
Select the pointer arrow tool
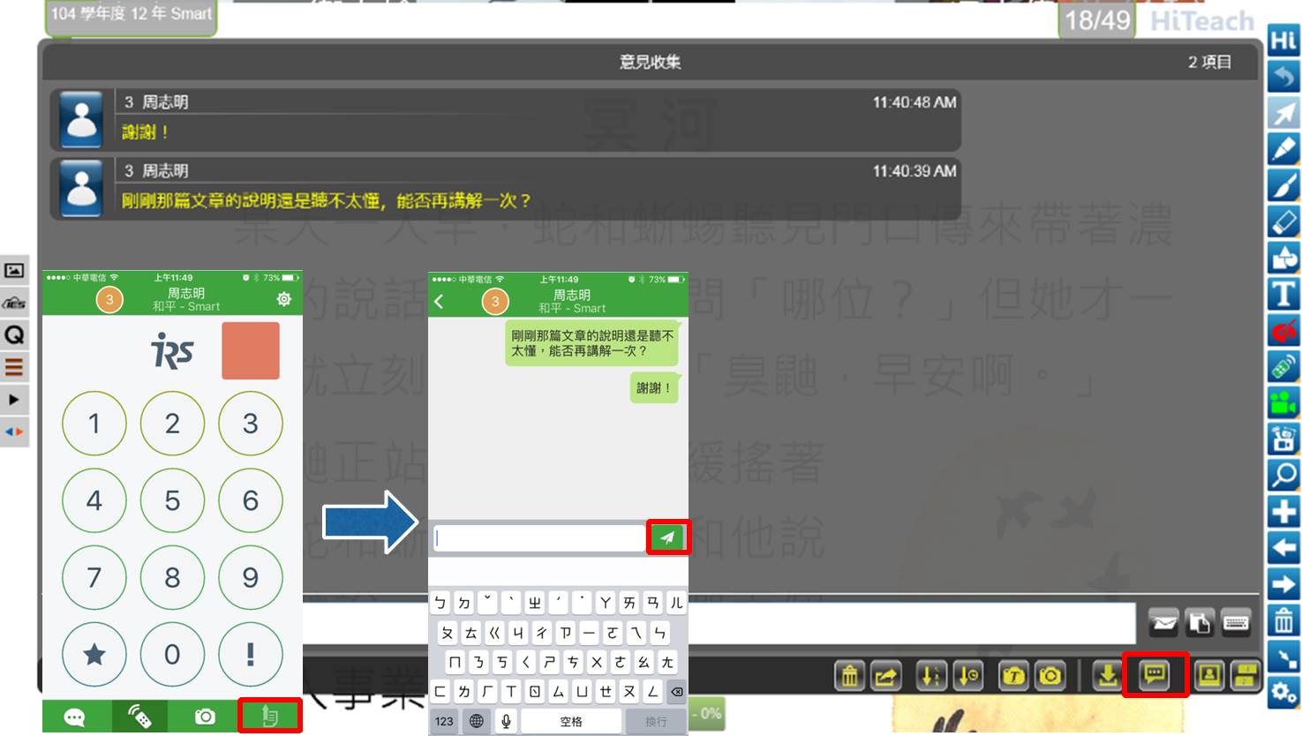click(1283, 113)
